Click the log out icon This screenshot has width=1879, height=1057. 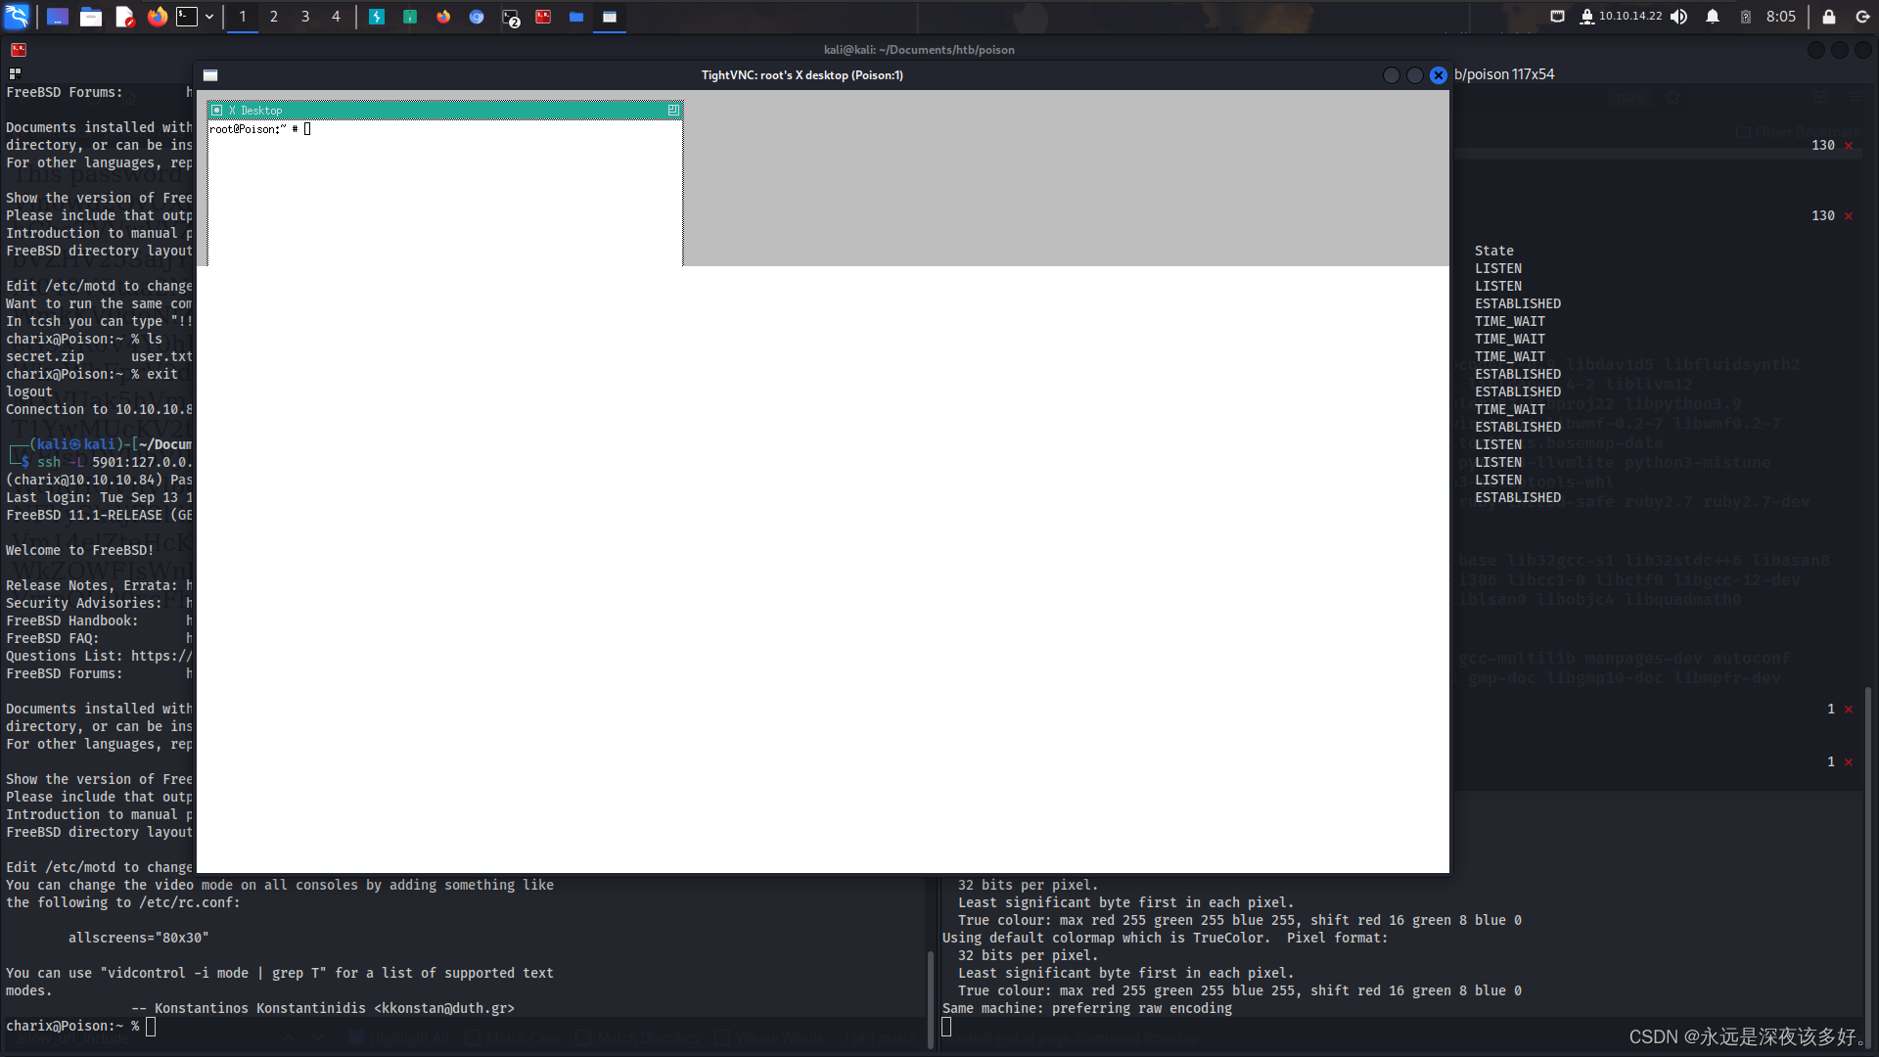pyautogui.click(x=1862, y=17)
